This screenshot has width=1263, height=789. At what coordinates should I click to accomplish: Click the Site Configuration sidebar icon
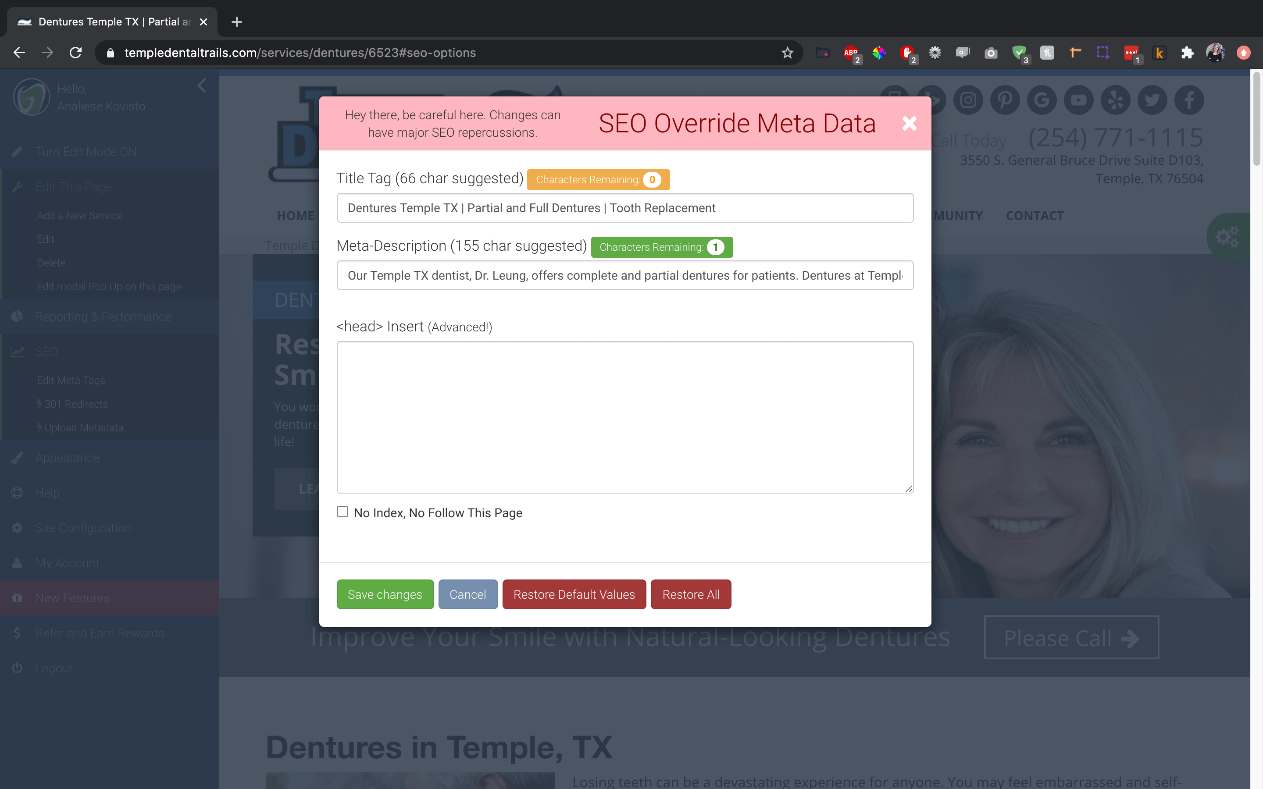tap(17, 528)
